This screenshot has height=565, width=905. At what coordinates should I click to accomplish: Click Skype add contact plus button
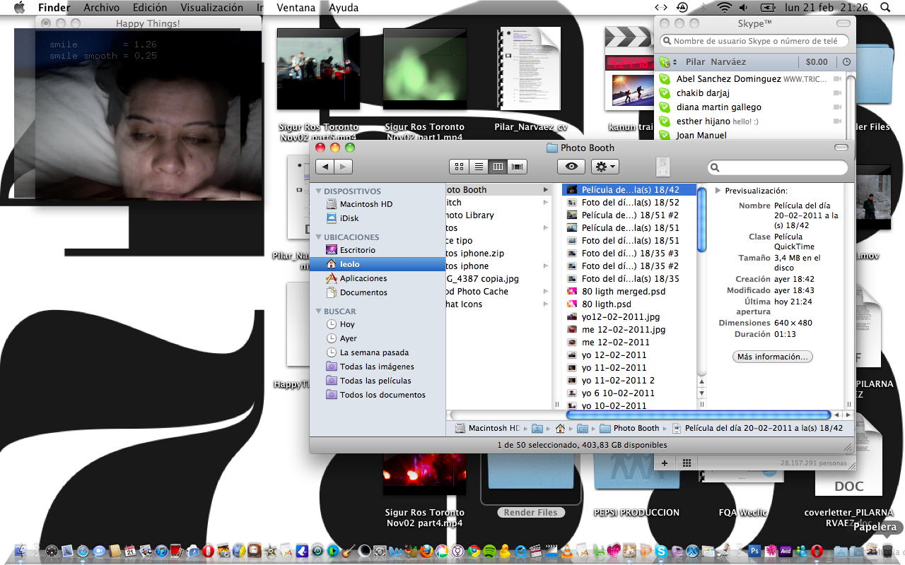click(x=665, y=463)
